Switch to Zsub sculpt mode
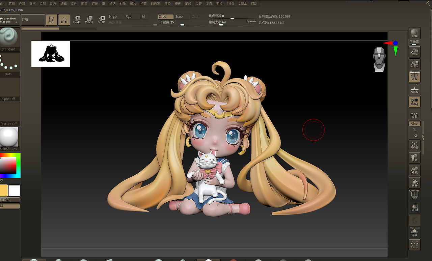This screenshot has height=261, width=432. click(183, 17)
